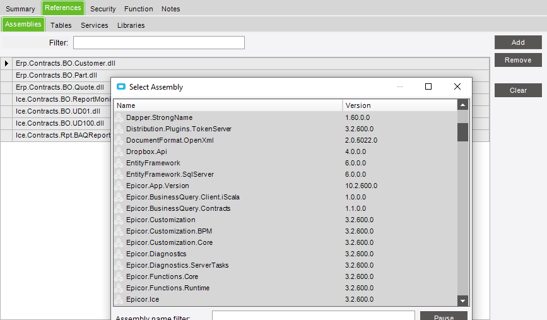Select the Ice.Contracts.BO.ReportMoni row
Image resolution: width=547 pixels, height=320 pixels.
coord(63,99)
